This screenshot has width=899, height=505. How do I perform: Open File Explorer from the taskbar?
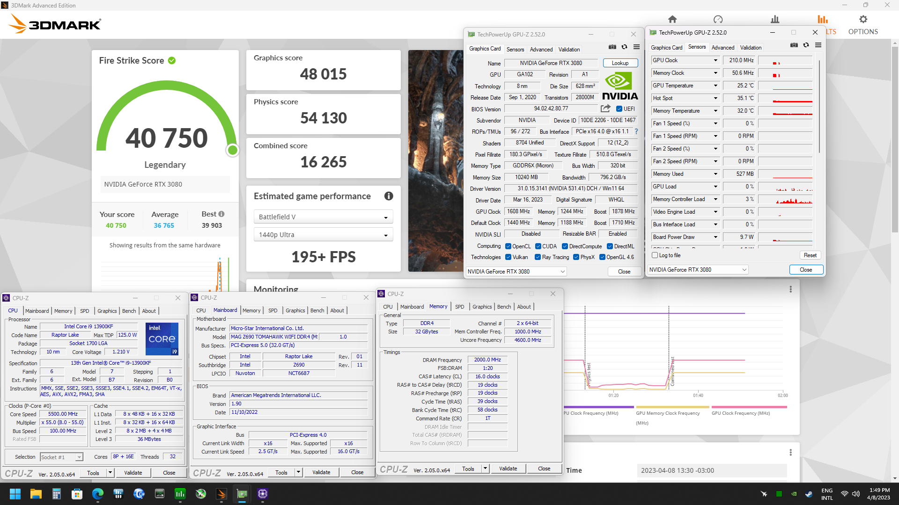click(x=36, y=494)
